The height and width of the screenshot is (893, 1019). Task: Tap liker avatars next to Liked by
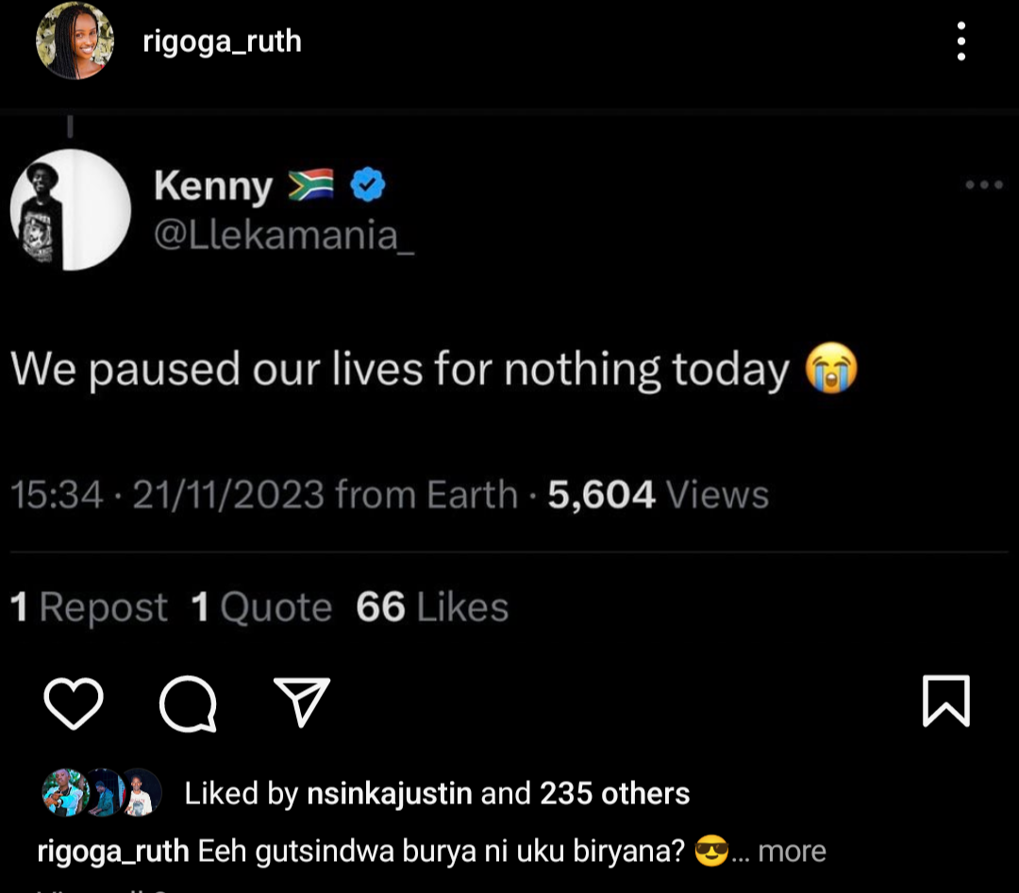pyautogui.click(x=101, y=793)
